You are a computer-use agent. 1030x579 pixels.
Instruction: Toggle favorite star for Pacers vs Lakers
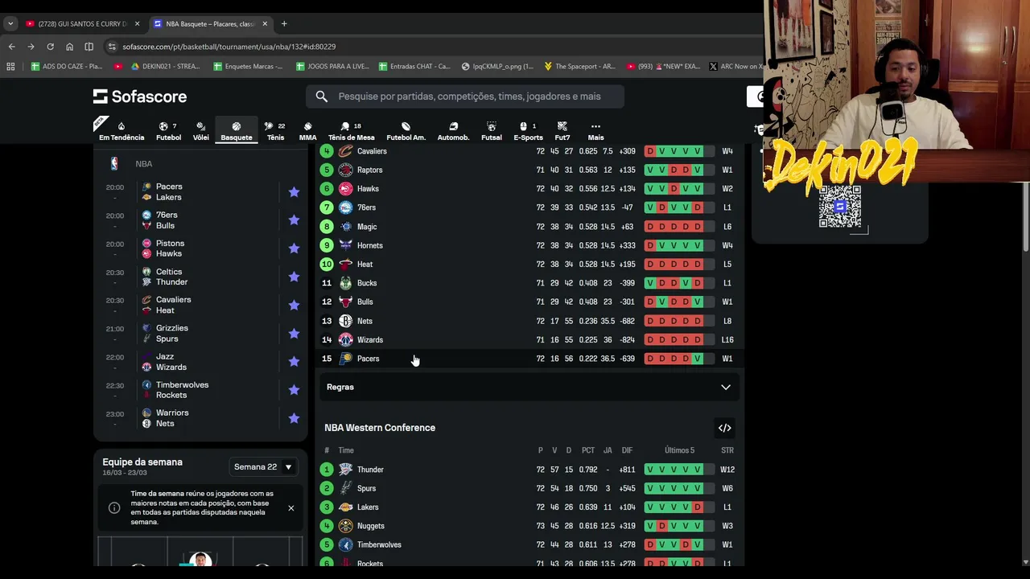point(294,192)
